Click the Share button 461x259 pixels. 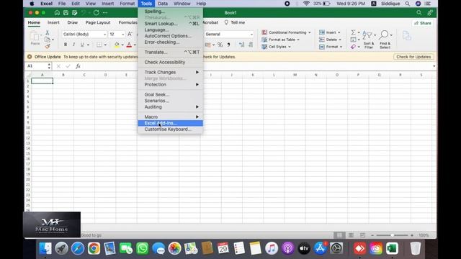(423, 23)
